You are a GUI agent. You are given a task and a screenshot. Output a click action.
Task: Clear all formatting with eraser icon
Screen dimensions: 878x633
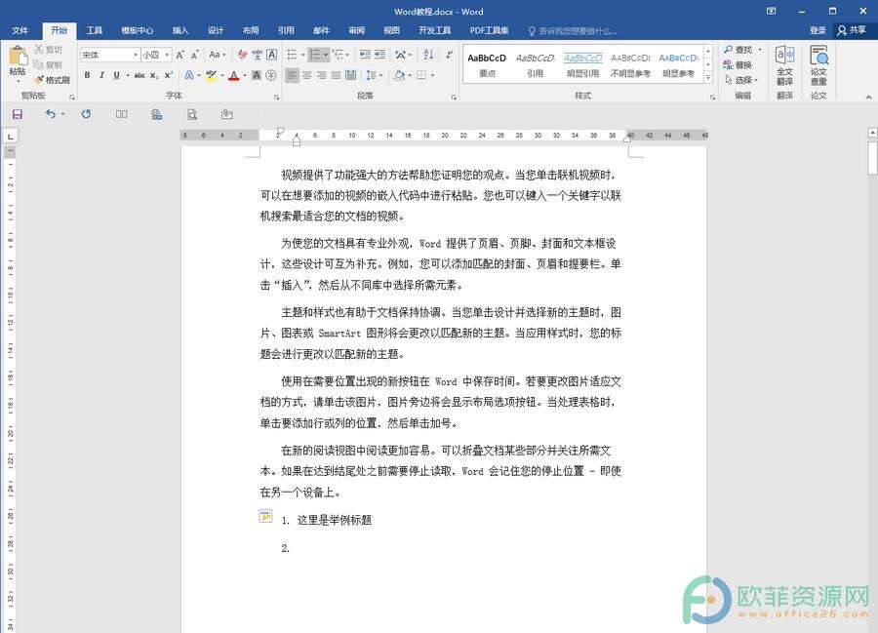tap(242, 55)
